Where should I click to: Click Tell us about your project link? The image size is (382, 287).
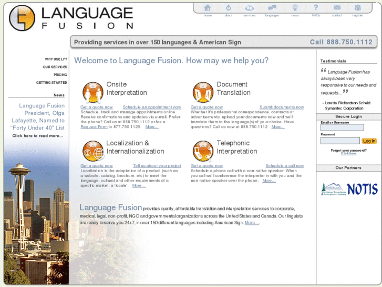(x=157, y=165)
